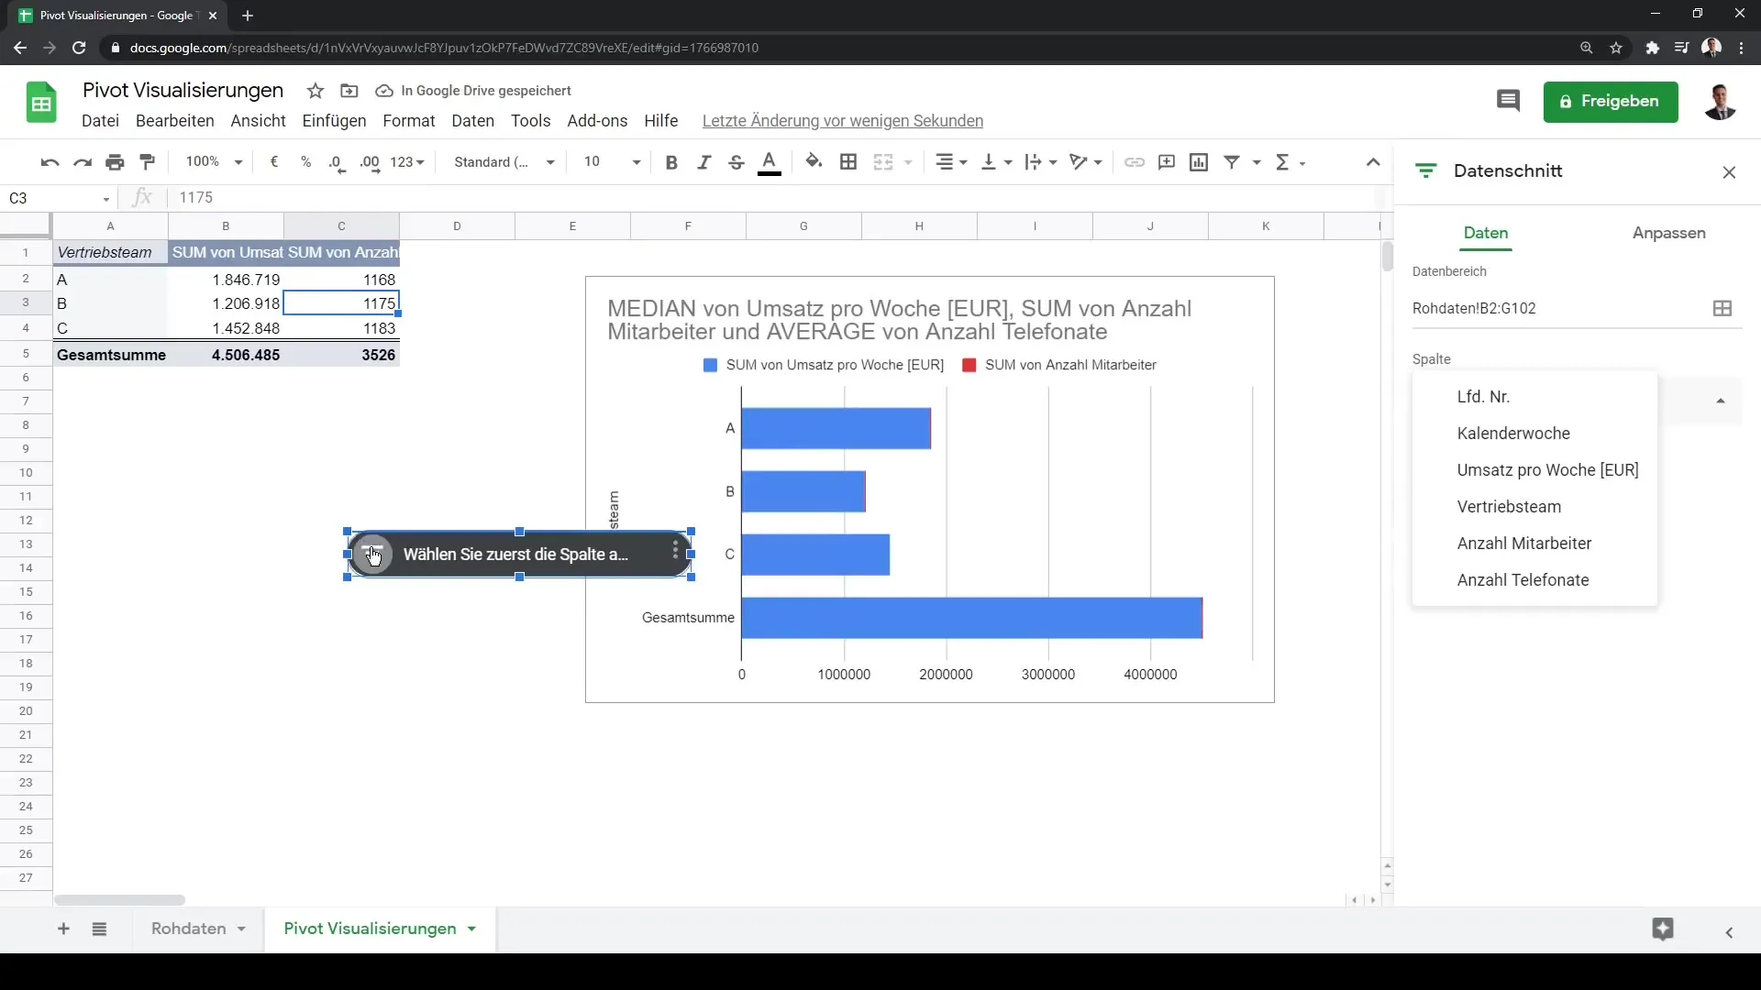Open text wrapping options
1761x990 pixels.
coord(1041,162)
